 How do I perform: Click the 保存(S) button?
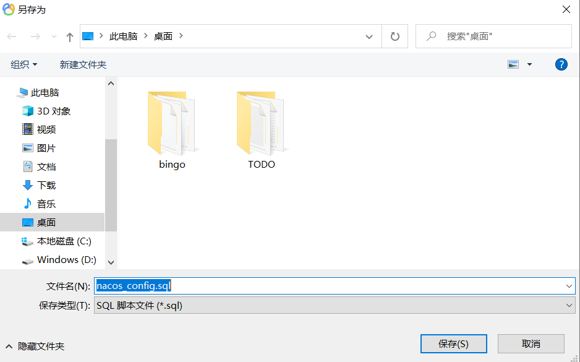pos(453,344)
